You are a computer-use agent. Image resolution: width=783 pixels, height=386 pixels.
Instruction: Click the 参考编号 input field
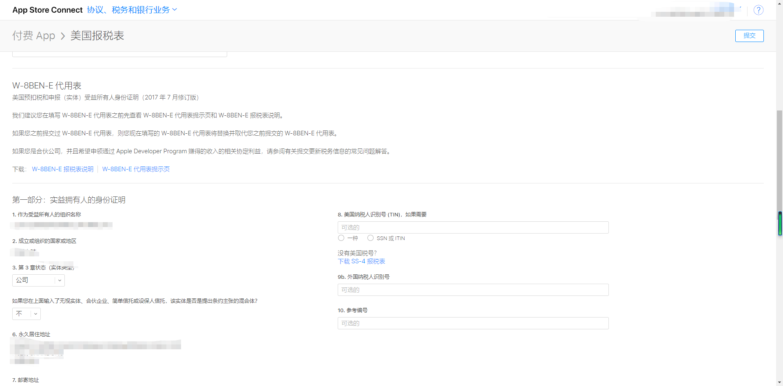(473, 323)
